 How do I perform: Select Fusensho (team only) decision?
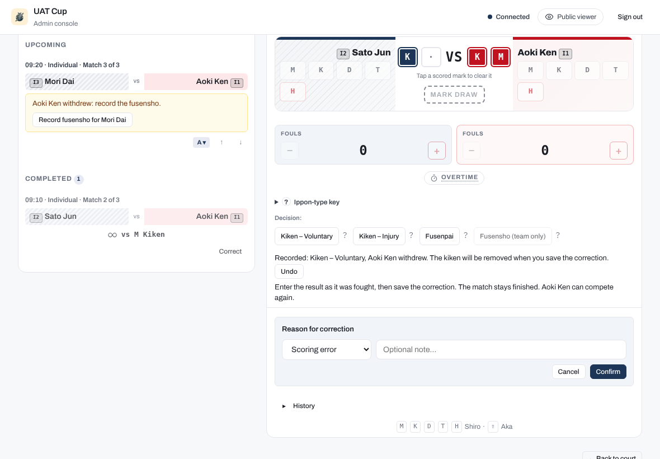click(x=513, y=236)
